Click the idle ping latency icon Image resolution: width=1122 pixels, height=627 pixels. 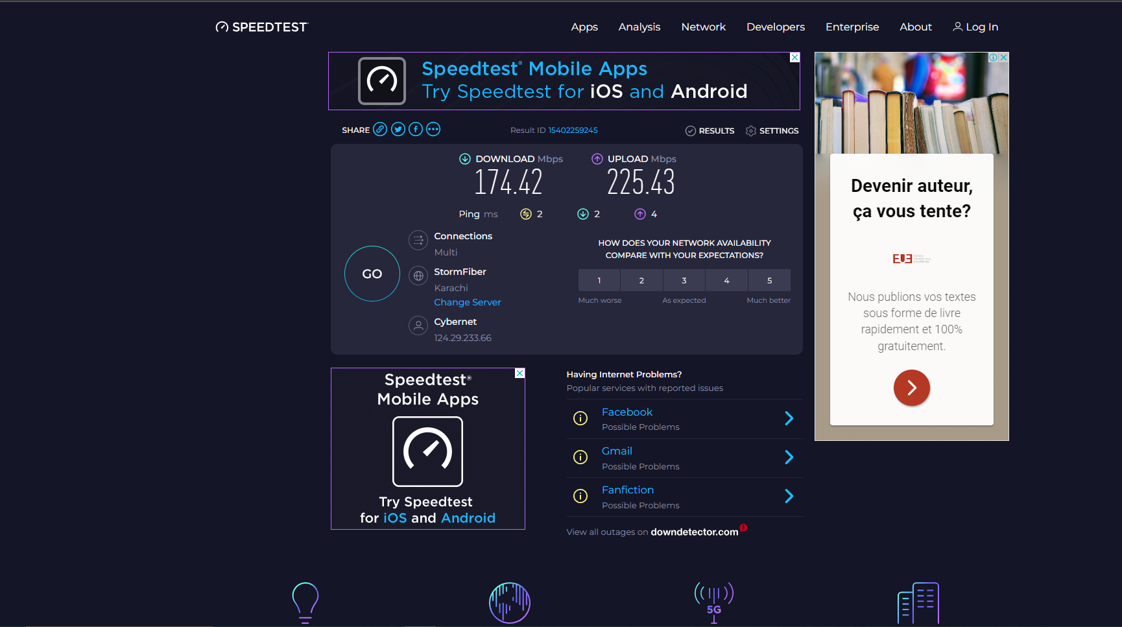point(526,214)
